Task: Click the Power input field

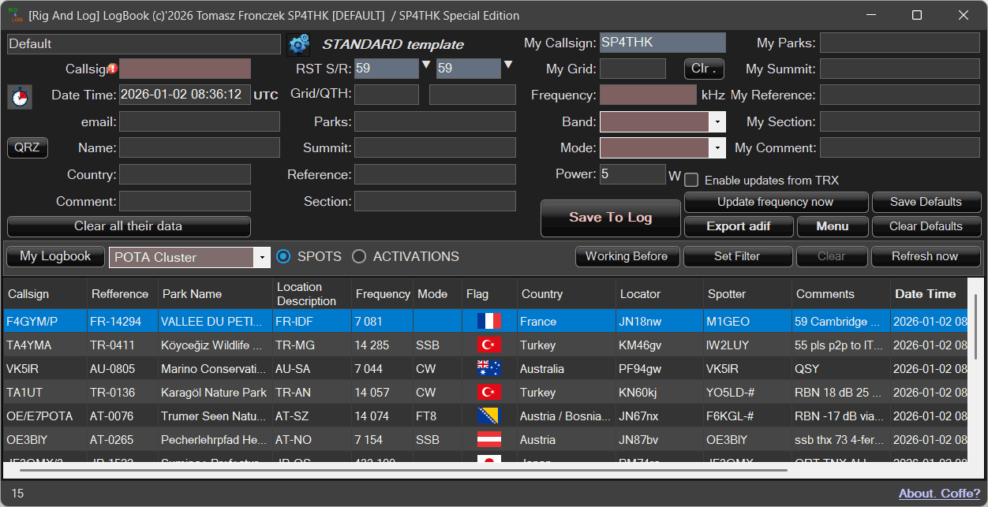Action: (632, 174)
